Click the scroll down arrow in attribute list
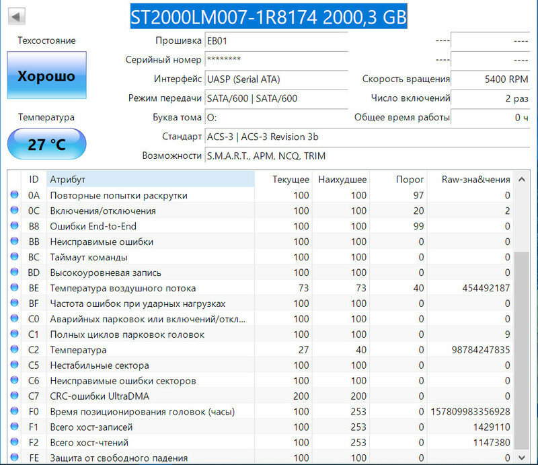The width and height of the screenshot is (538, 465). click(x=522, y=457)
